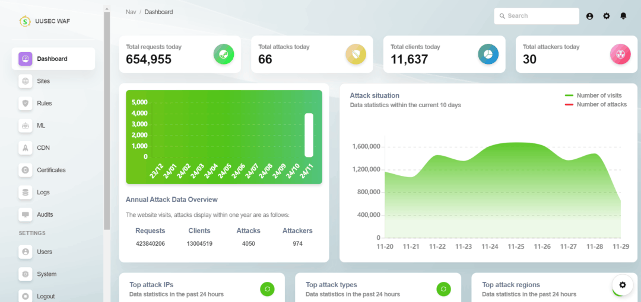Toggle the Number of attacks legend
Screen dimensions: 641x302
[596, 104]
